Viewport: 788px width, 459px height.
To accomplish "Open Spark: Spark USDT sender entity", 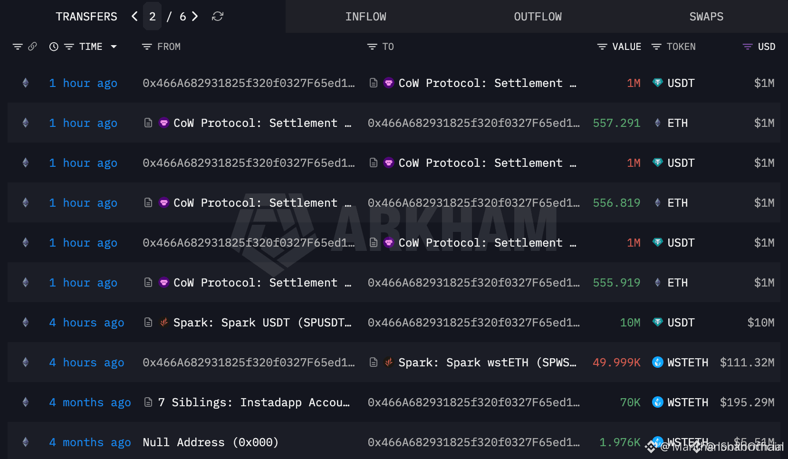I will point(262,323).
